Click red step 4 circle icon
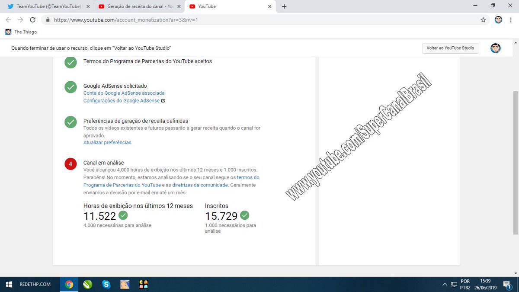 [70, 164]
